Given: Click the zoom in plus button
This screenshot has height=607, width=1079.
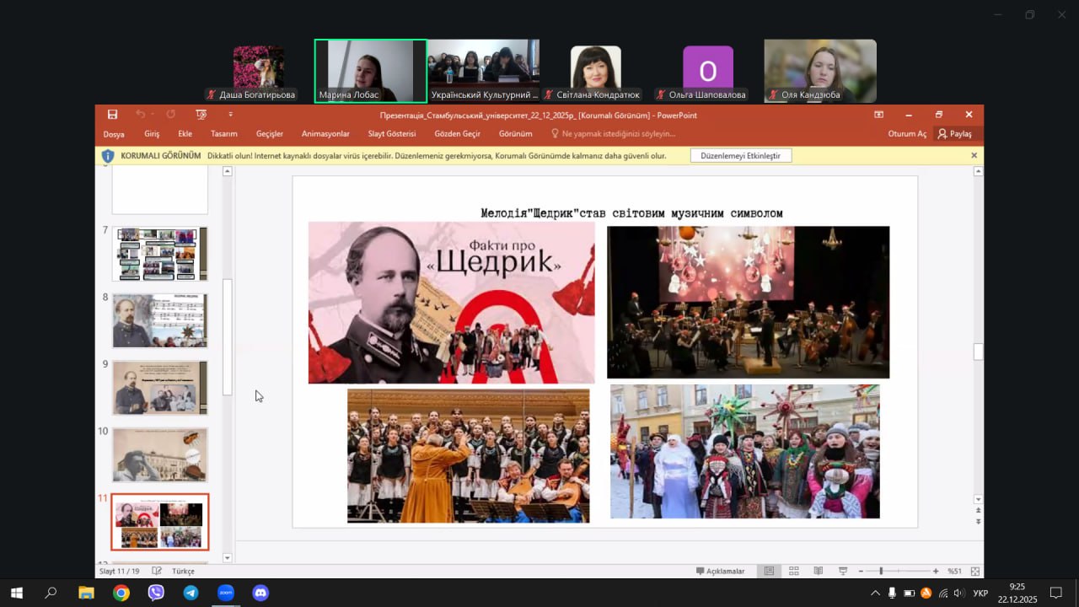Looking at the screenshot, I should pos(936,571).
